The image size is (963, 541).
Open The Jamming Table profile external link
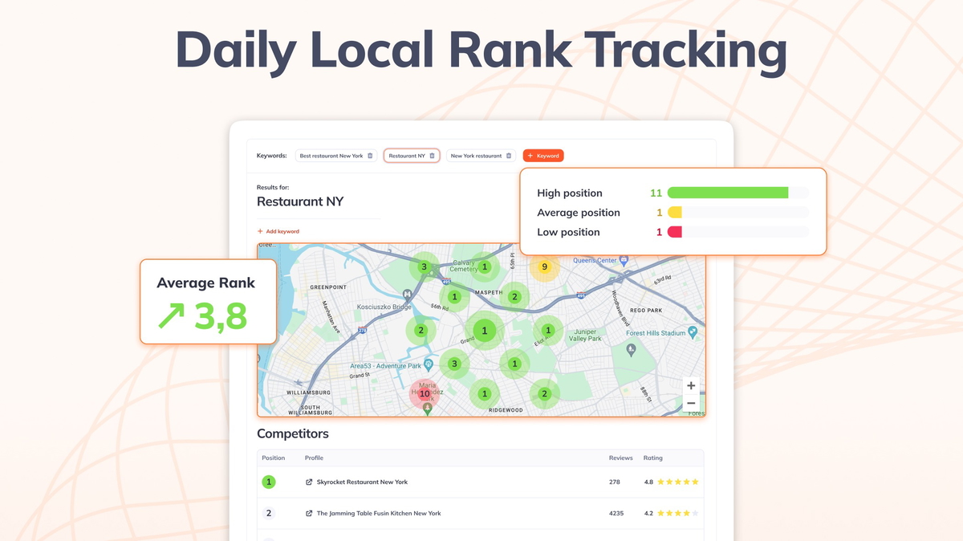click(308, 512)
